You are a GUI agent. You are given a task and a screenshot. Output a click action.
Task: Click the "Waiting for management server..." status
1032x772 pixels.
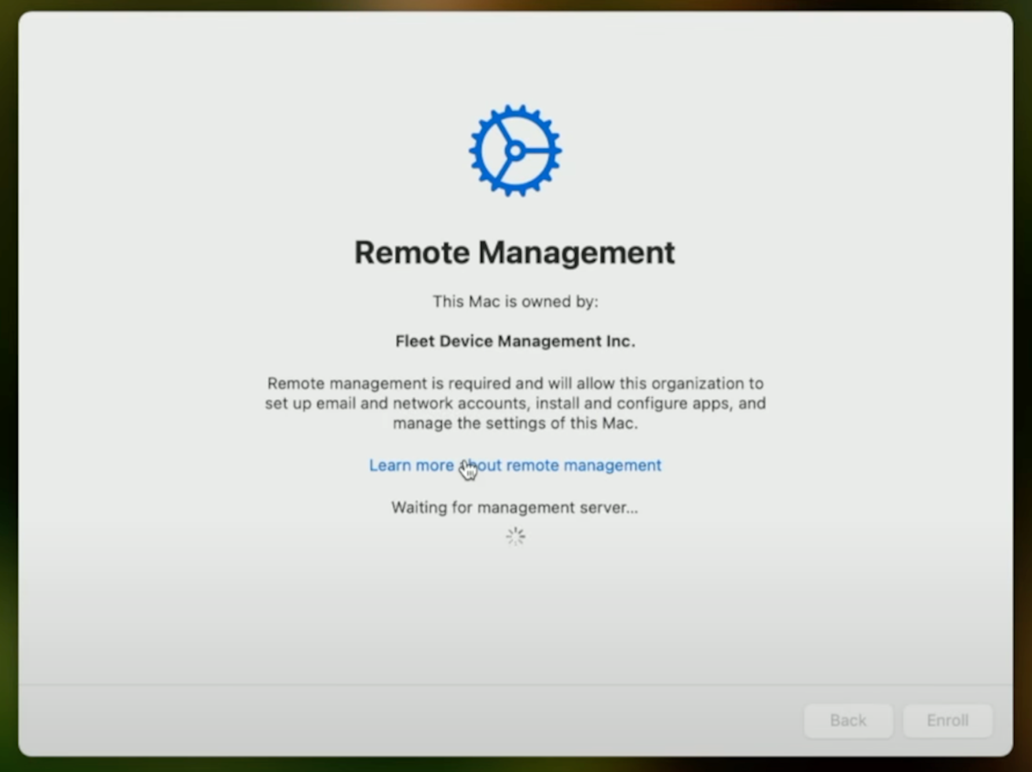click(515, 508)
